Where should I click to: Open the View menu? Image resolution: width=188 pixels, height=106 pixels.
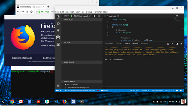click(x=78, y=12)
